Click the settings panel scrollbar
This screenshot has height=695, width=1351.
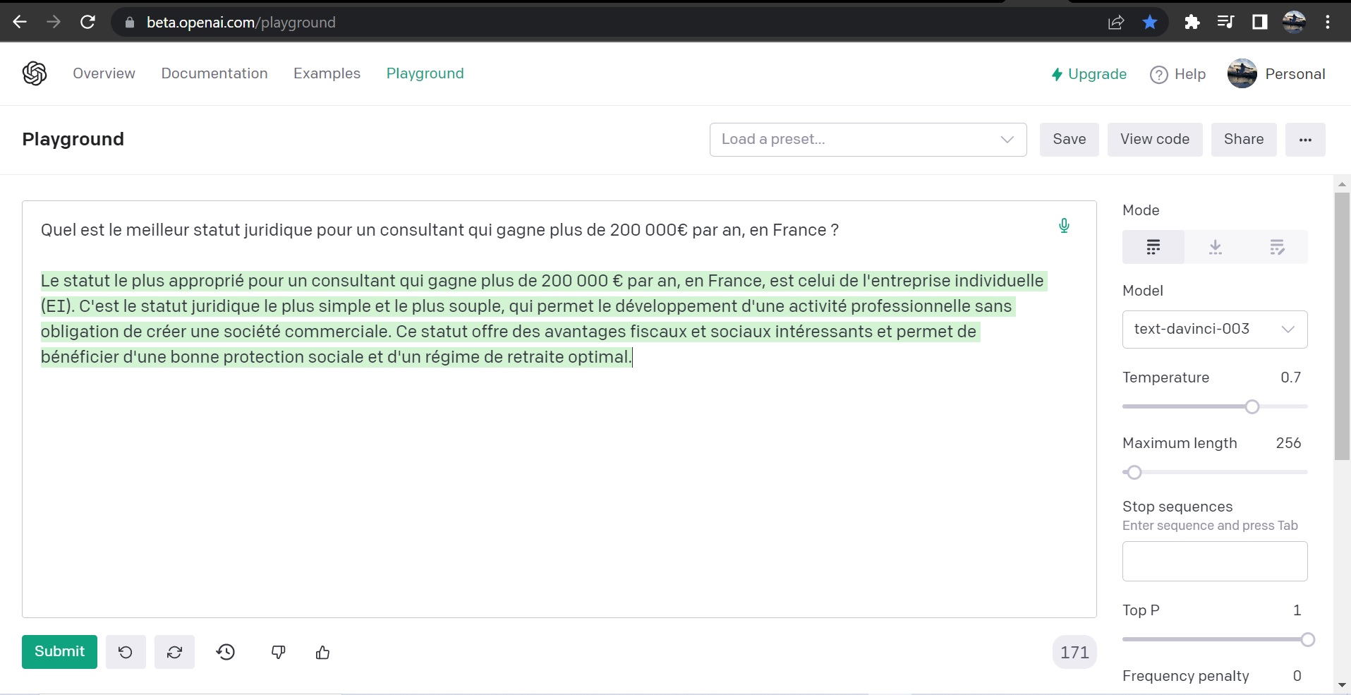pyautogui.click(x=1342, y=326)
